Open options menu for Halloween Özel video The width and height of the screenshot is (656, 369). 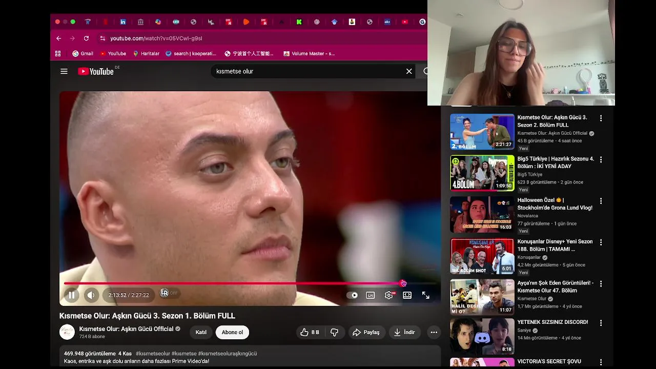tap(601, 201)
